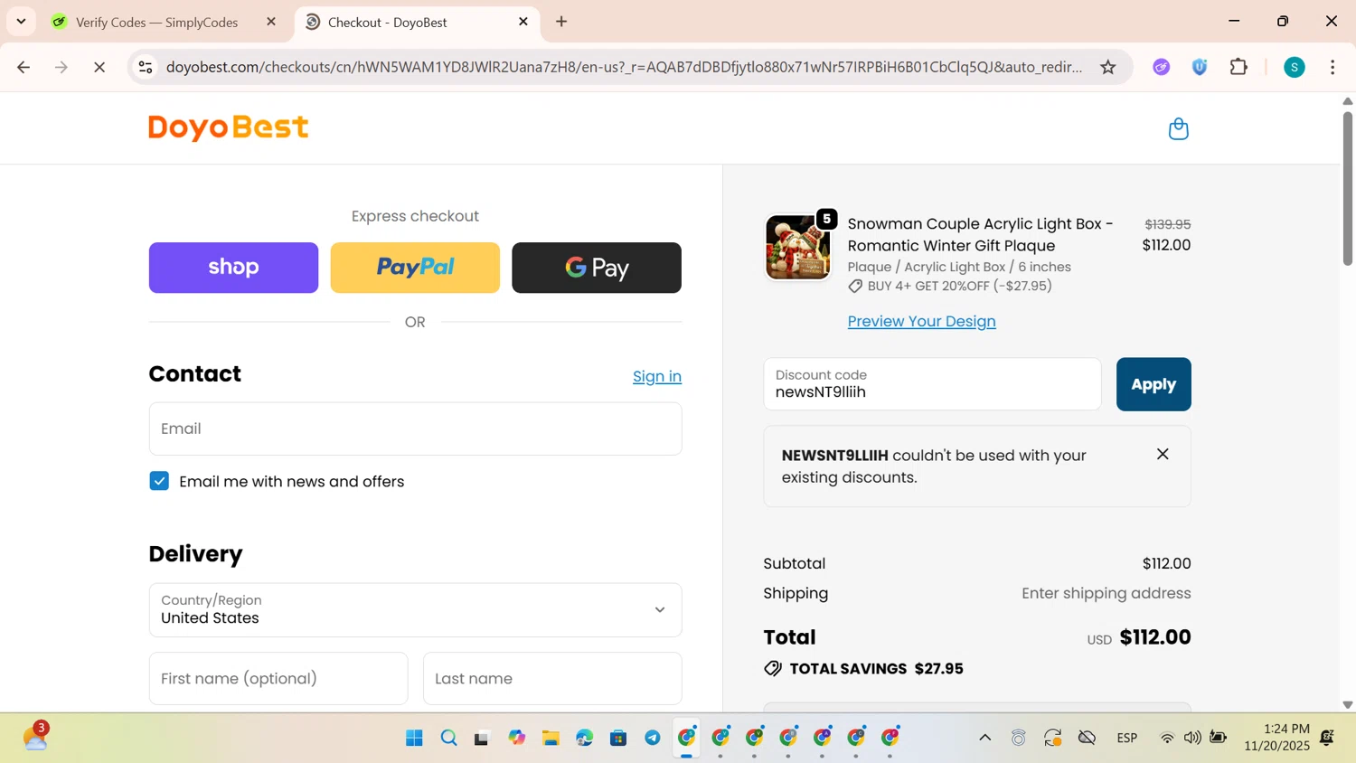Apply the discount code
This screenshot has height=763, width=1356.
pyautogui.click(x=1154, y=384)
